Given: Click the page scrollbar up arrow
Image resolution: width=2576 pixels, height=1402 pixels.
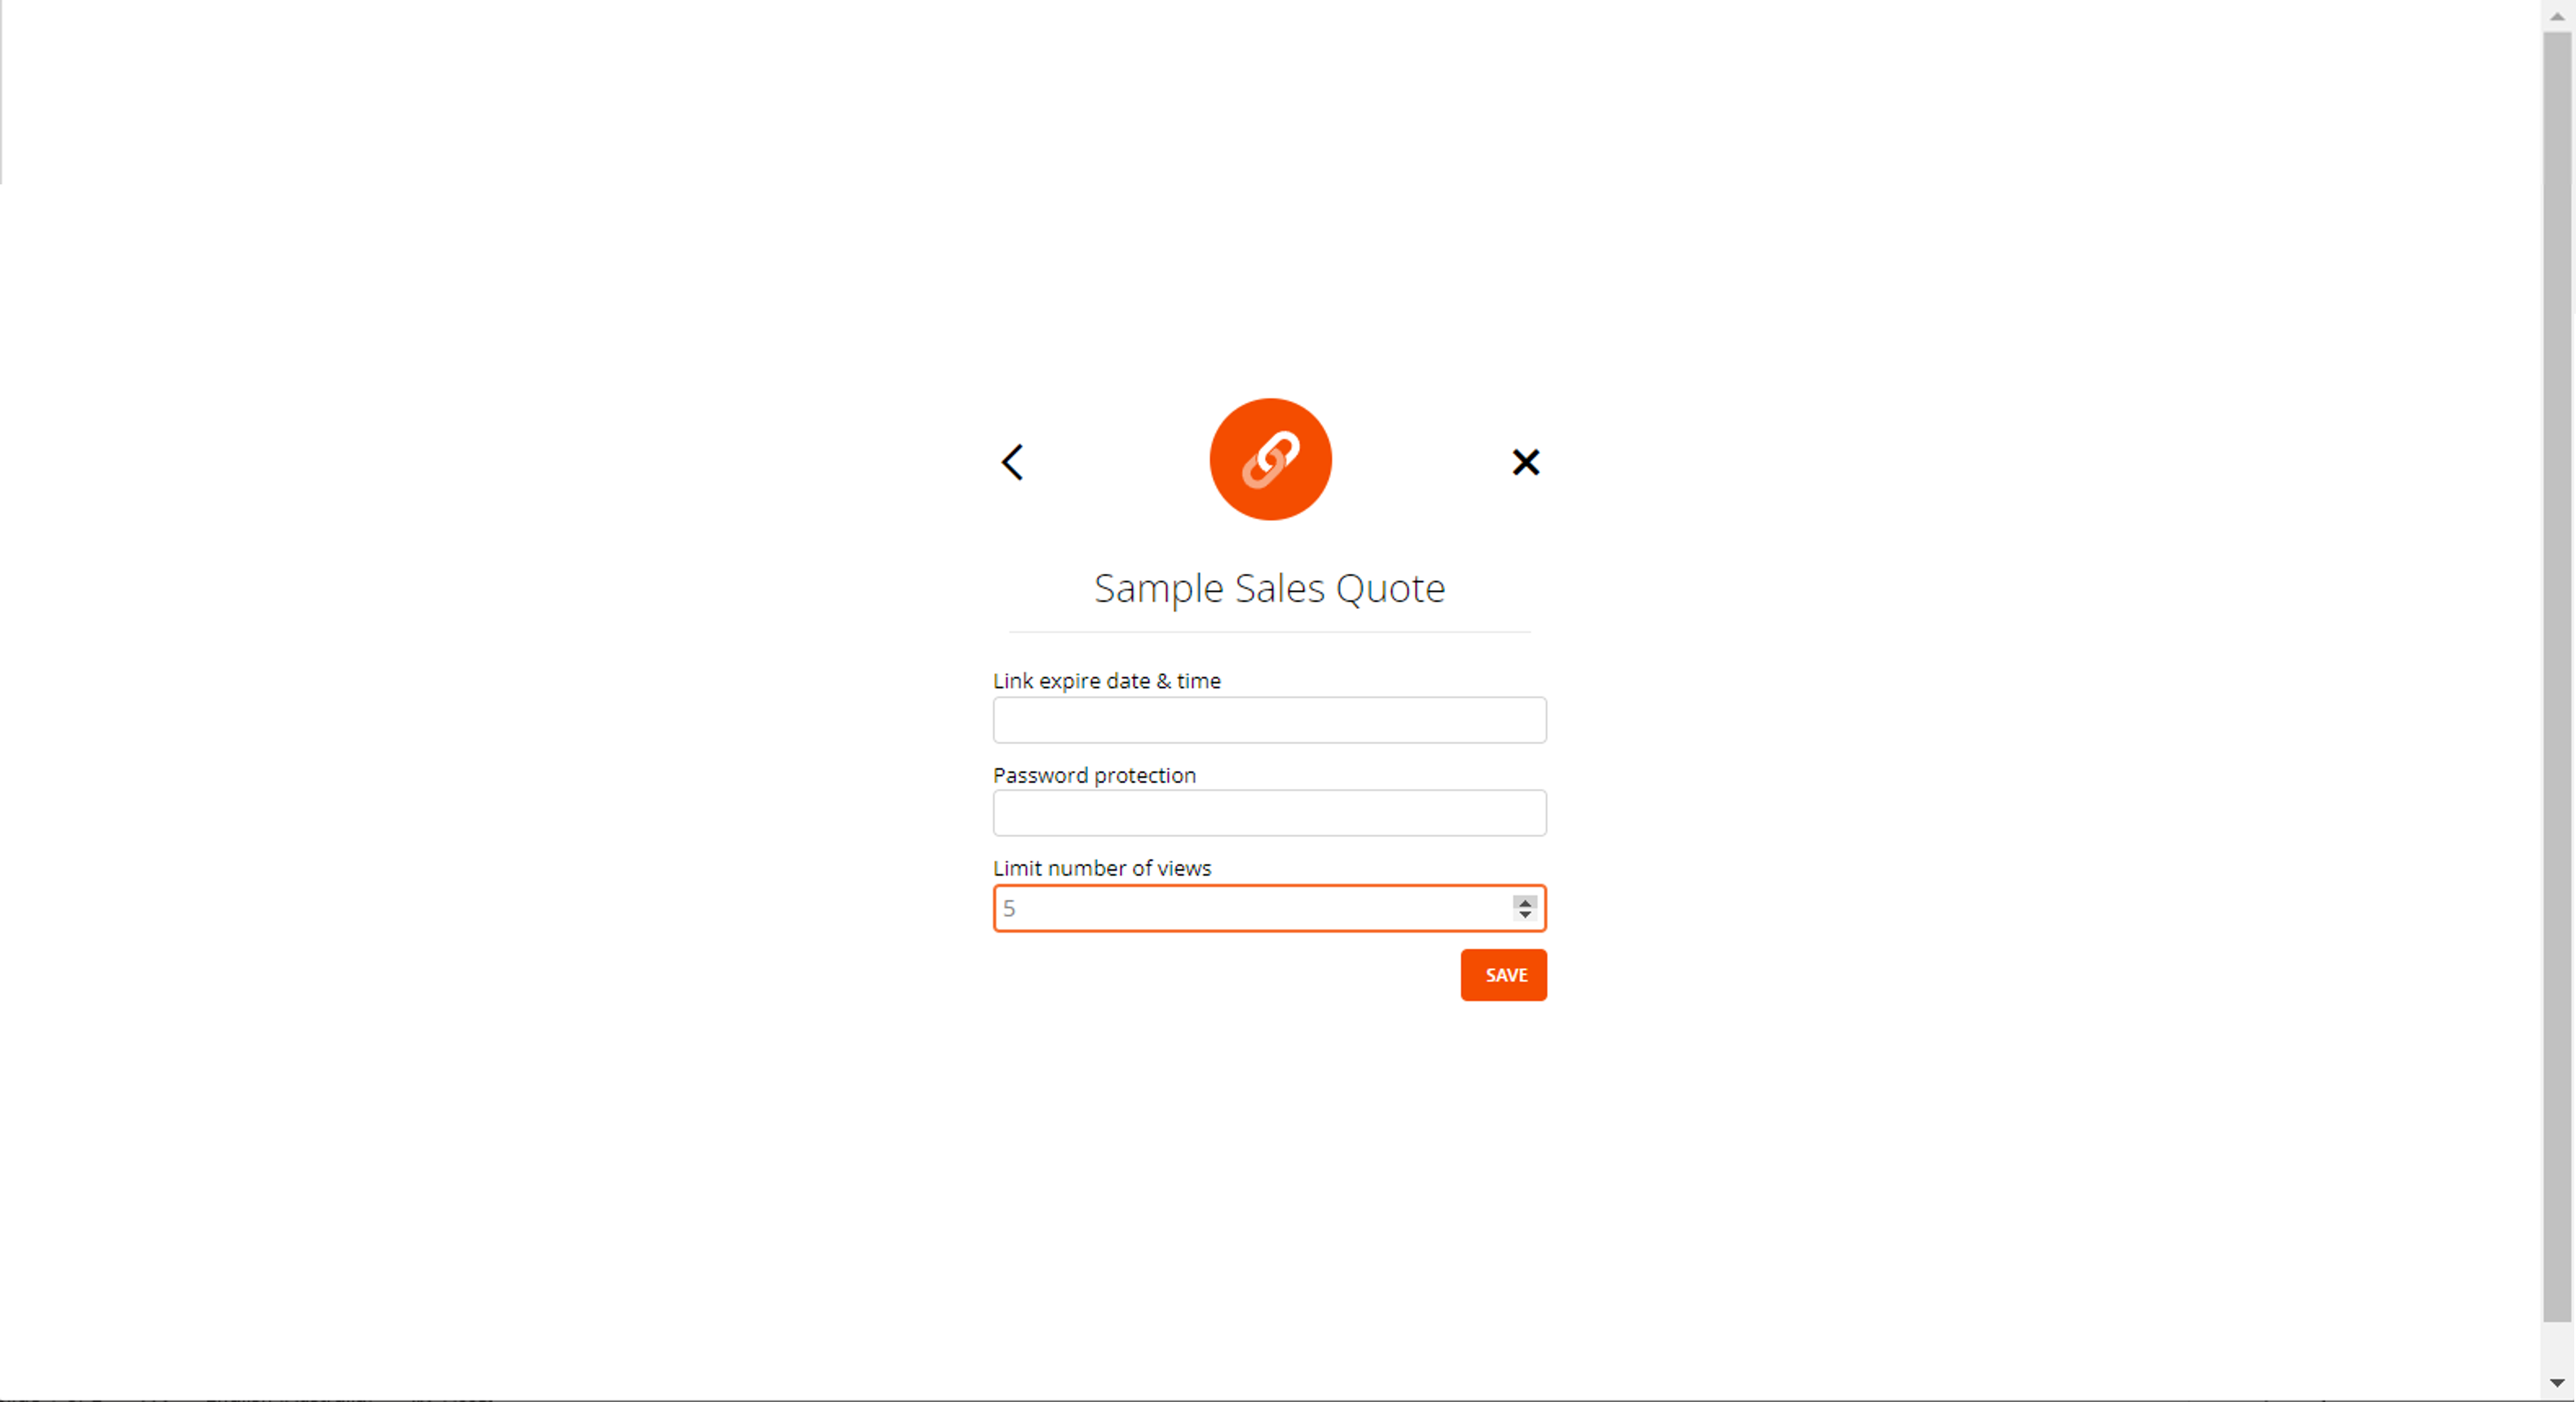Looking at the screenshot, I should [x=2556, y=16].
